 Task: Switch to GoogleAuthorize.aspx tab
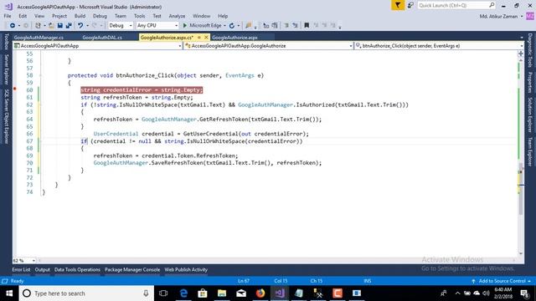(x=234, y=38)
